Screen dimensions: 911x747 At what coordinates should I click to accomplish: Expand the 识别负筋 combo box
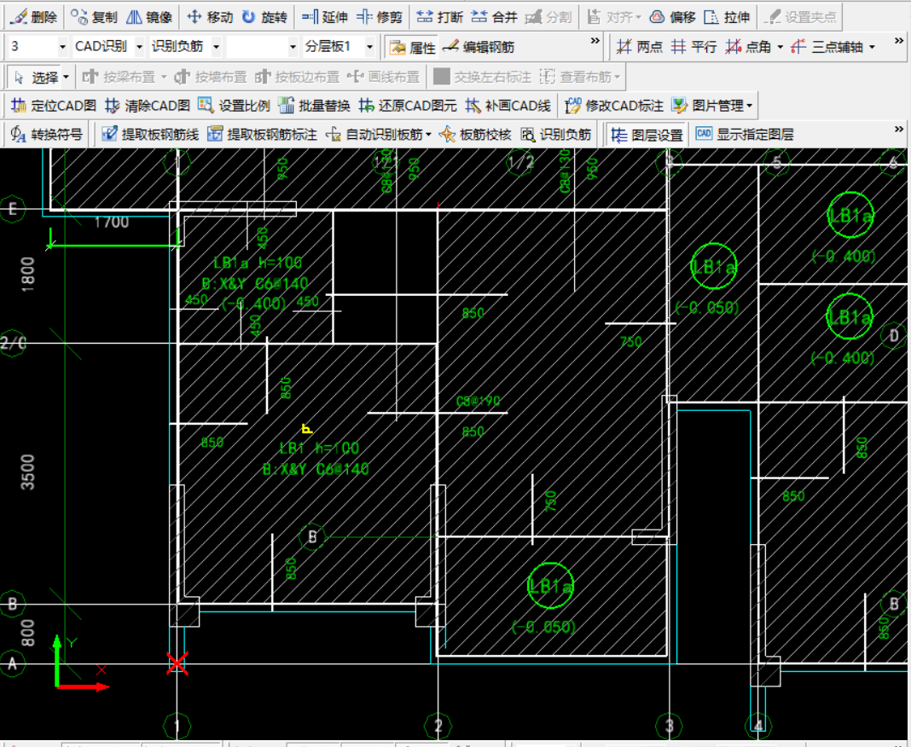click(216, 46)
